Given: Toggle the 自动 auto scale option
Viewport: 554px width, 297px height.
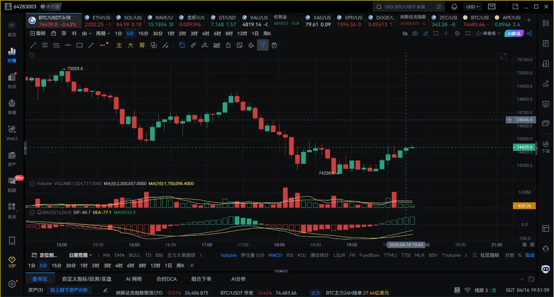Looking at the screenshot, I should click(x=530, y=255).
